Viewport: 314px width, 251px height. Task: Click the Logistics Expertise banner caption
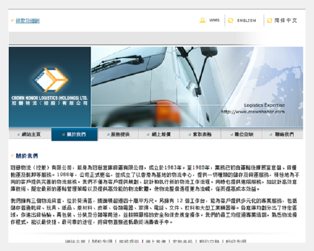(x=264, y=105)
